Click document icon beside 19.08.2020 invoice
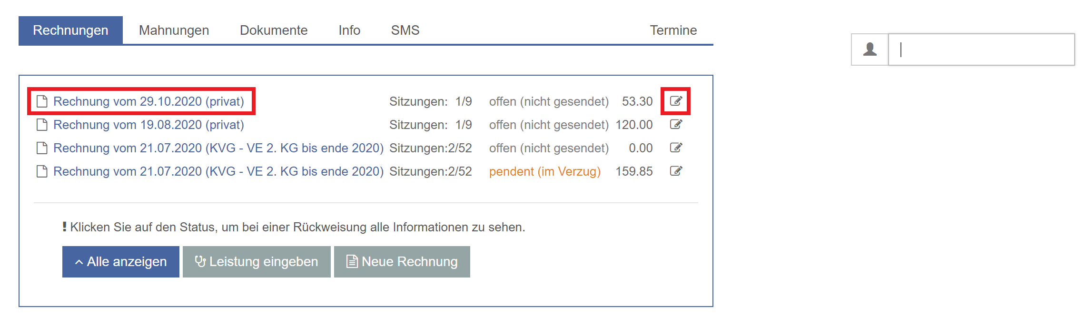 click(x=42, y=125)
